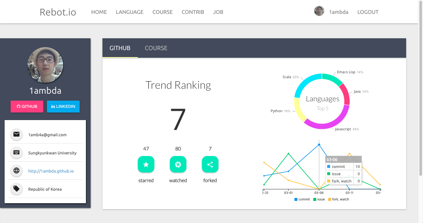Switch to the GITHUB tab
Viewport: 423px width, 223px height.
point(120,48)
